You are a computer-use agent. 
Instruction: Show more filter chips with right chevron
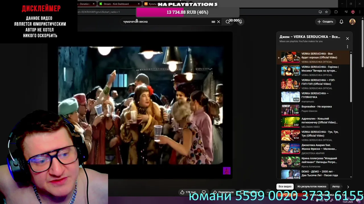[x=348, y=187]
